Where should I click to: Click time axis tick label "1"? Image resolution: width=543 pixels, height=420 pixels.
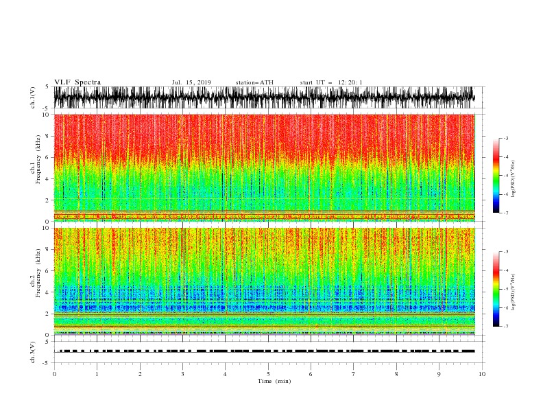pyautogui.click(x=97, y=374)
